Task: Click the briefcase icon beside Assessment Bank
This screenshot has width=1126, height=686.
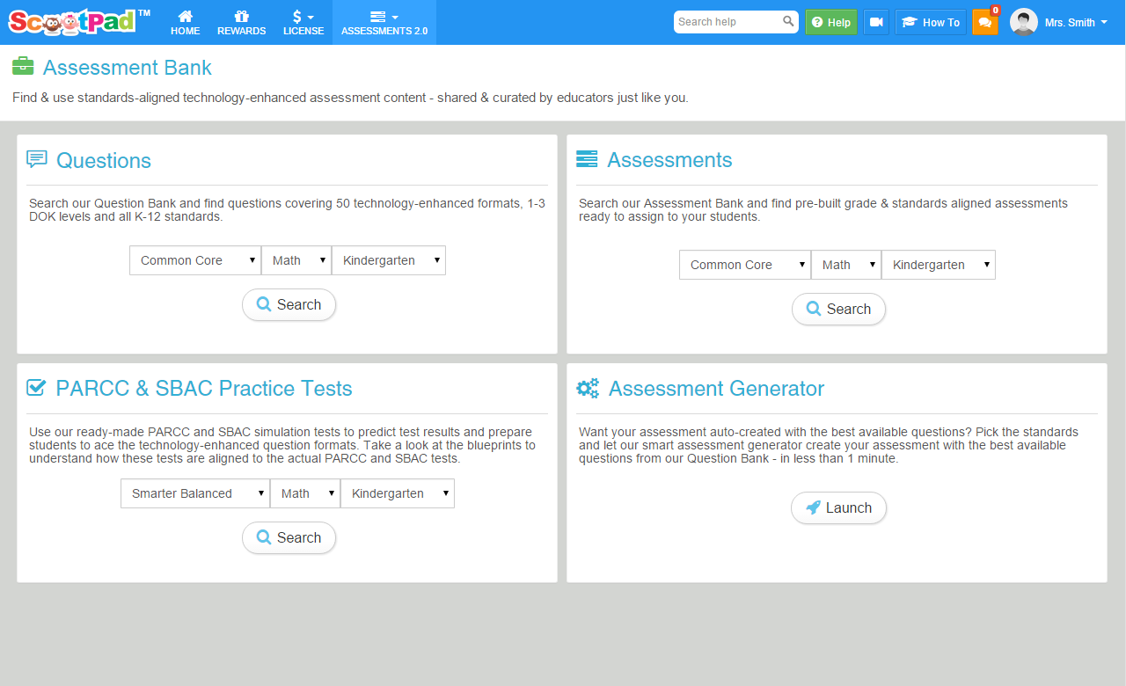Action: click(x=22, y=66)
